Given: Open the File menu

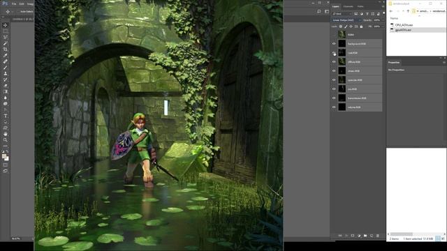Looking at the screenshot, I should pyautogui.click(x=14, y=4).
